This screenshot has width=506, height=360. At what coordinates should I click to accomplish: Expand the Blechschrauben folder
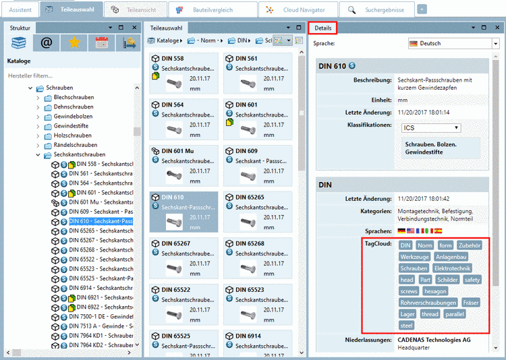click(x=38, y=98)
